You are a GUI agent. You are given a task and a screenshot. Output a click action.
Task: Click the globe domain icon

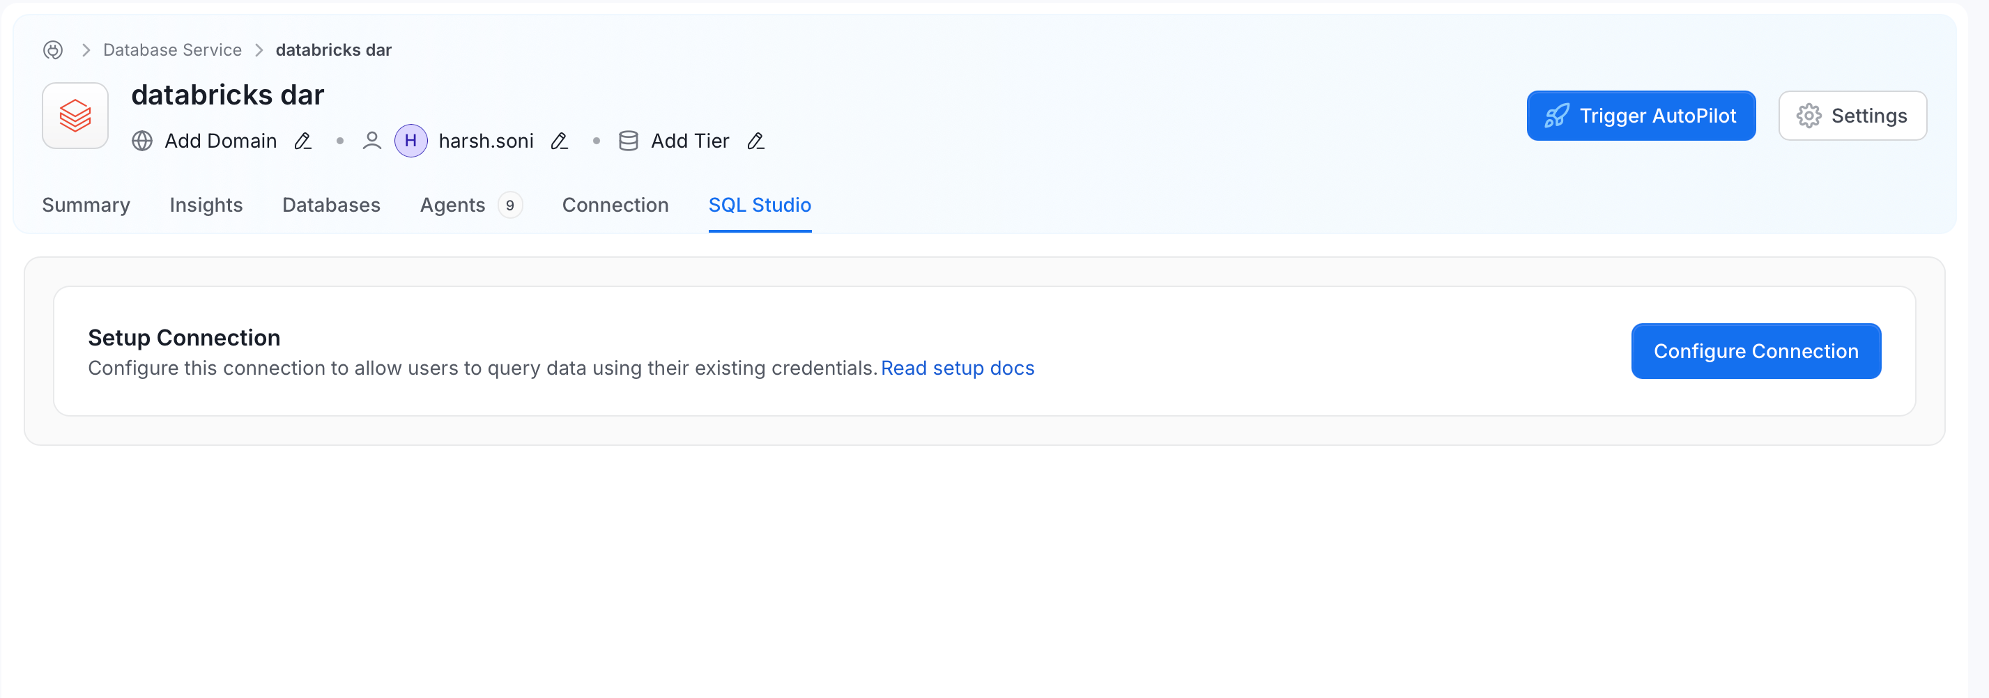coord(142,141)
